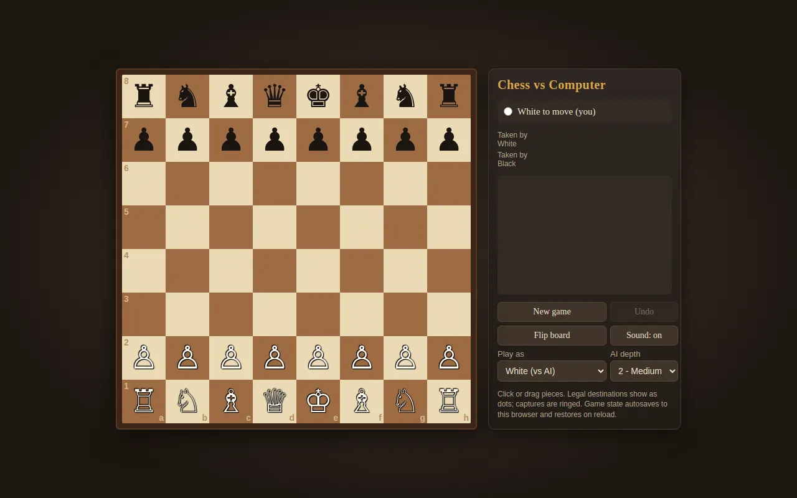Click the Flip board button
This screenshot has height=498, width=797.
[552, 336]
